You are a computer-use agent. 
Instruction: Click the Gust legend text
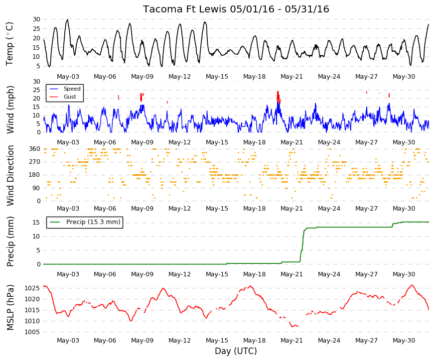(x=70, y=97)
